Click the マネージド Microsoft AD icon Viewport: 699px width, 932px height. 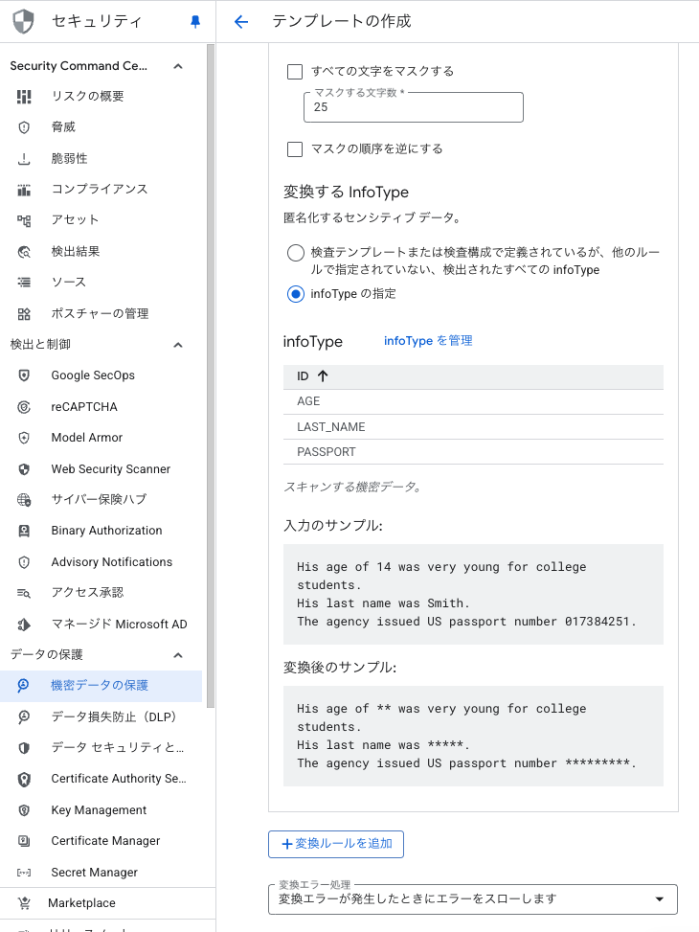click(24, 625)
